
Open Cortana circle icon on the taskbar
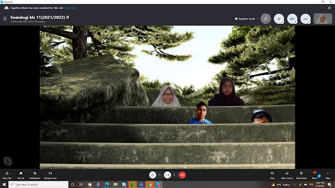coord(72,184)
